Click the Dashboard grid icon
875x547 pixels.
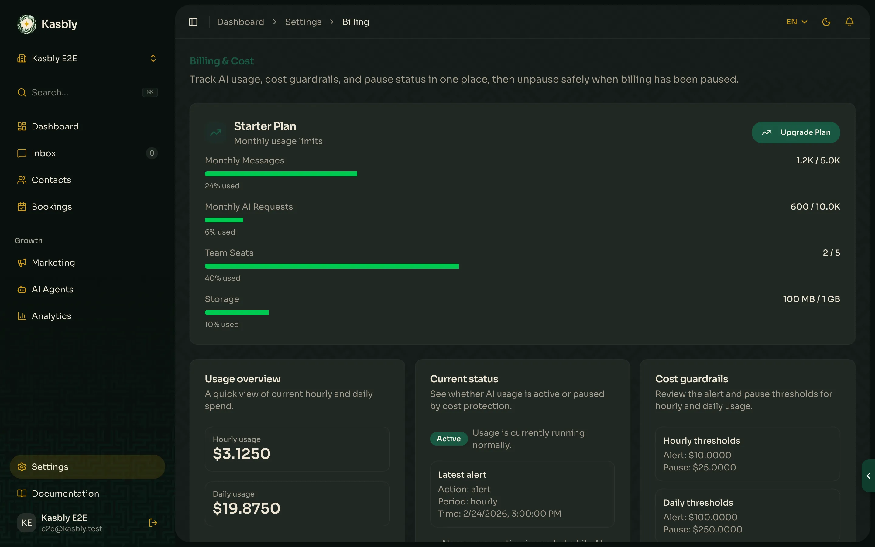point(22,126)
